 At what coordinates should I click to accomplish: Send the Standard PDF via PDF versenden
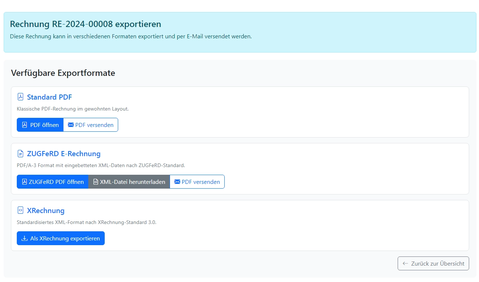[91, 125]
